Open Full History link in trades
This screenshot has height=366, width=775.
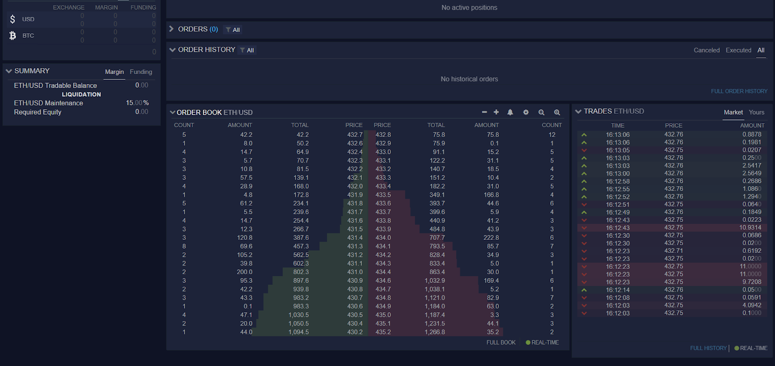coord(708,348)
